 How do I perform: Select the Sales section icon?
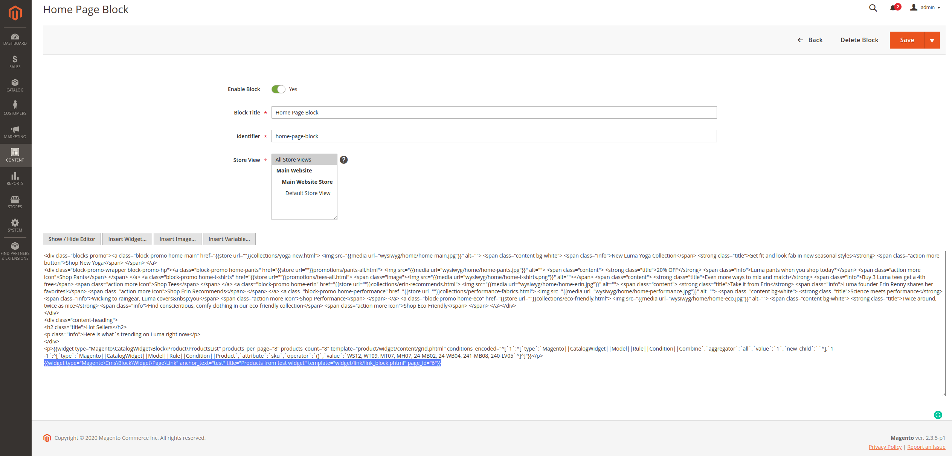15,62
